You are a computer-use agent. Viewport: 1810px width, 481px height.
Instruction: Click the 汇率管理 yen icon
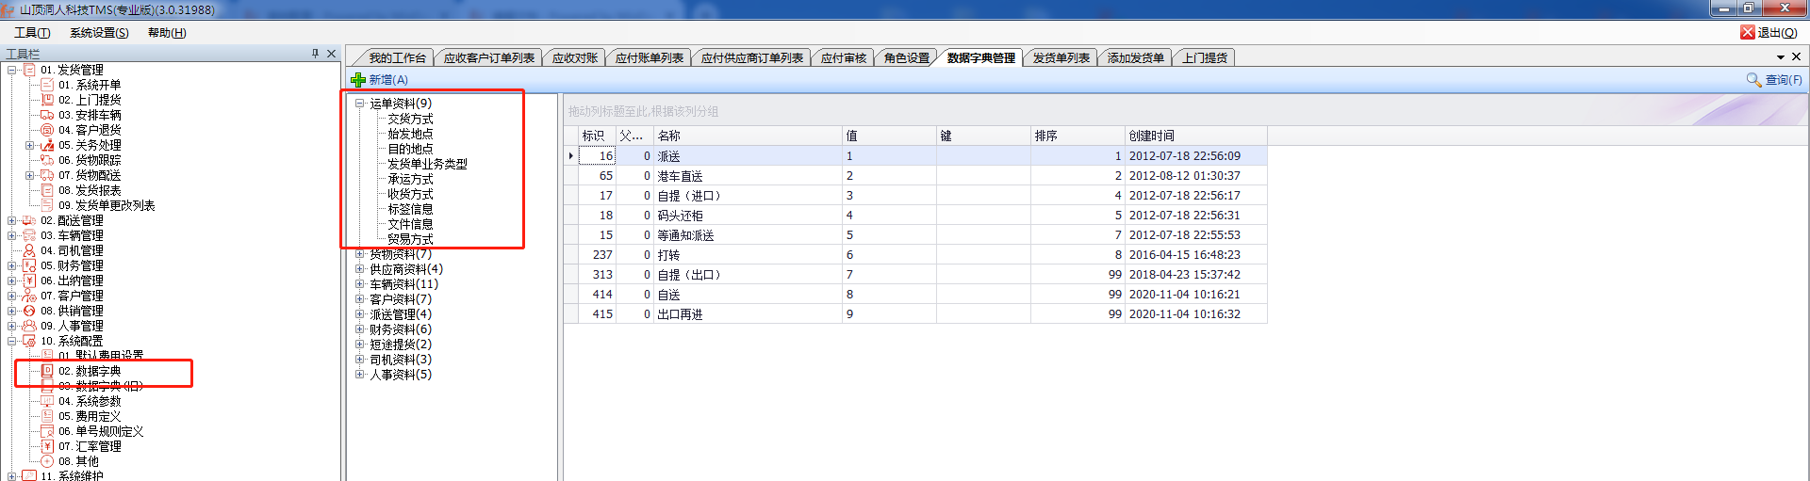click(x=47, y=446)
